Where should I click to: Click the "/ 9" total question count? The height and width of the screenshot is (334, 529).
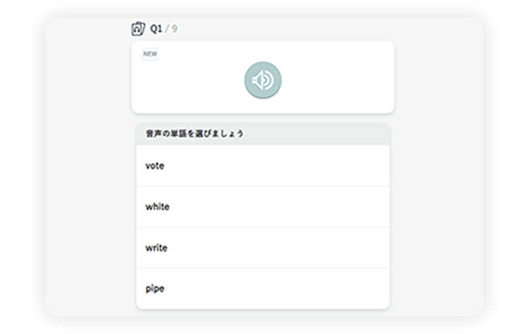click(172, 29)
